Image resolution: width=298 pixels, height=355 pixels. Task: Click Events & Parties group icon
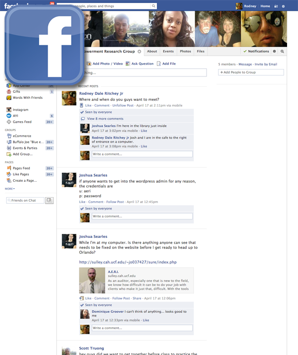pos(9,148)
